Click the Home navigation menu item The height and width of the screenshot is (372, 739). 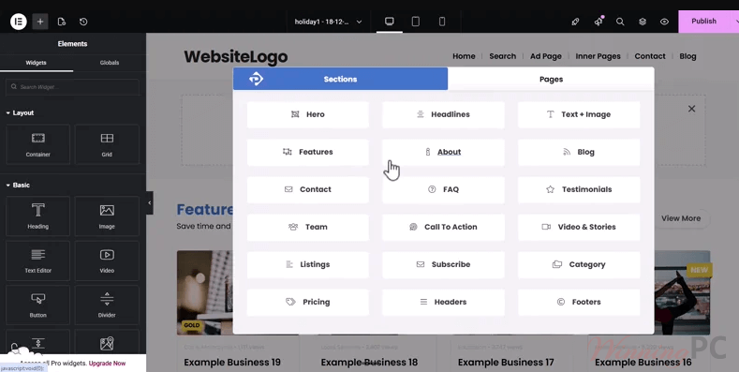(x=464, y=56)
